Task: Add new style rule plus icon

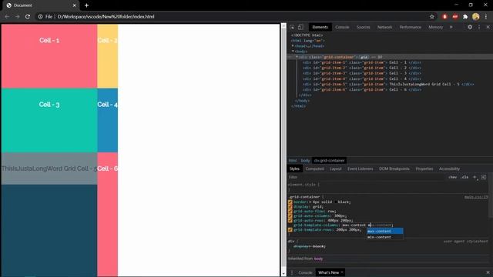Action: click(x=475, y=177)
